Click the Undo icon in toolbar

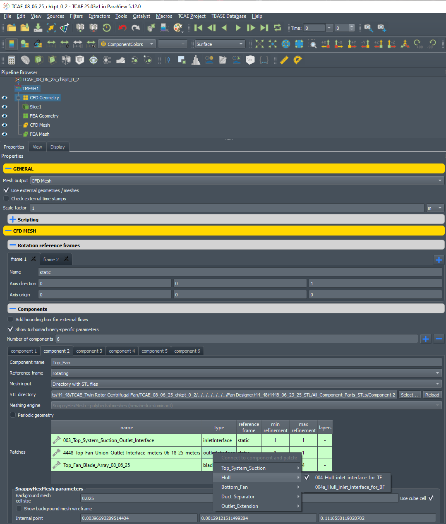coord(122,28)
